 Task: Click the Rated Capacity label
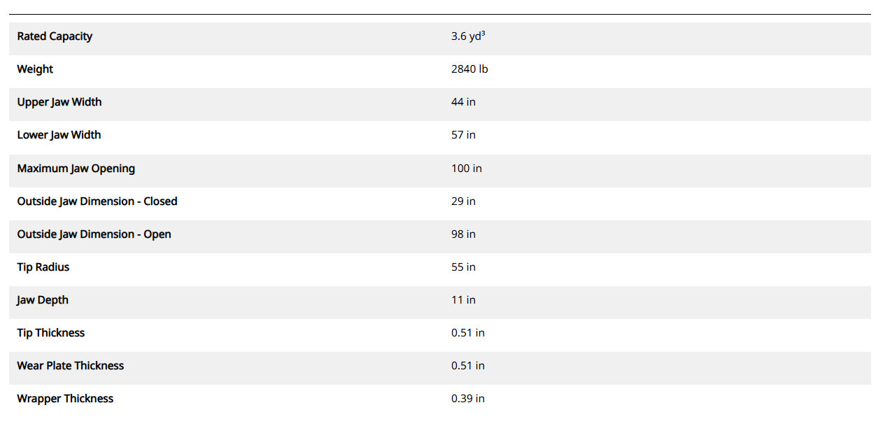tap(55, 36)
